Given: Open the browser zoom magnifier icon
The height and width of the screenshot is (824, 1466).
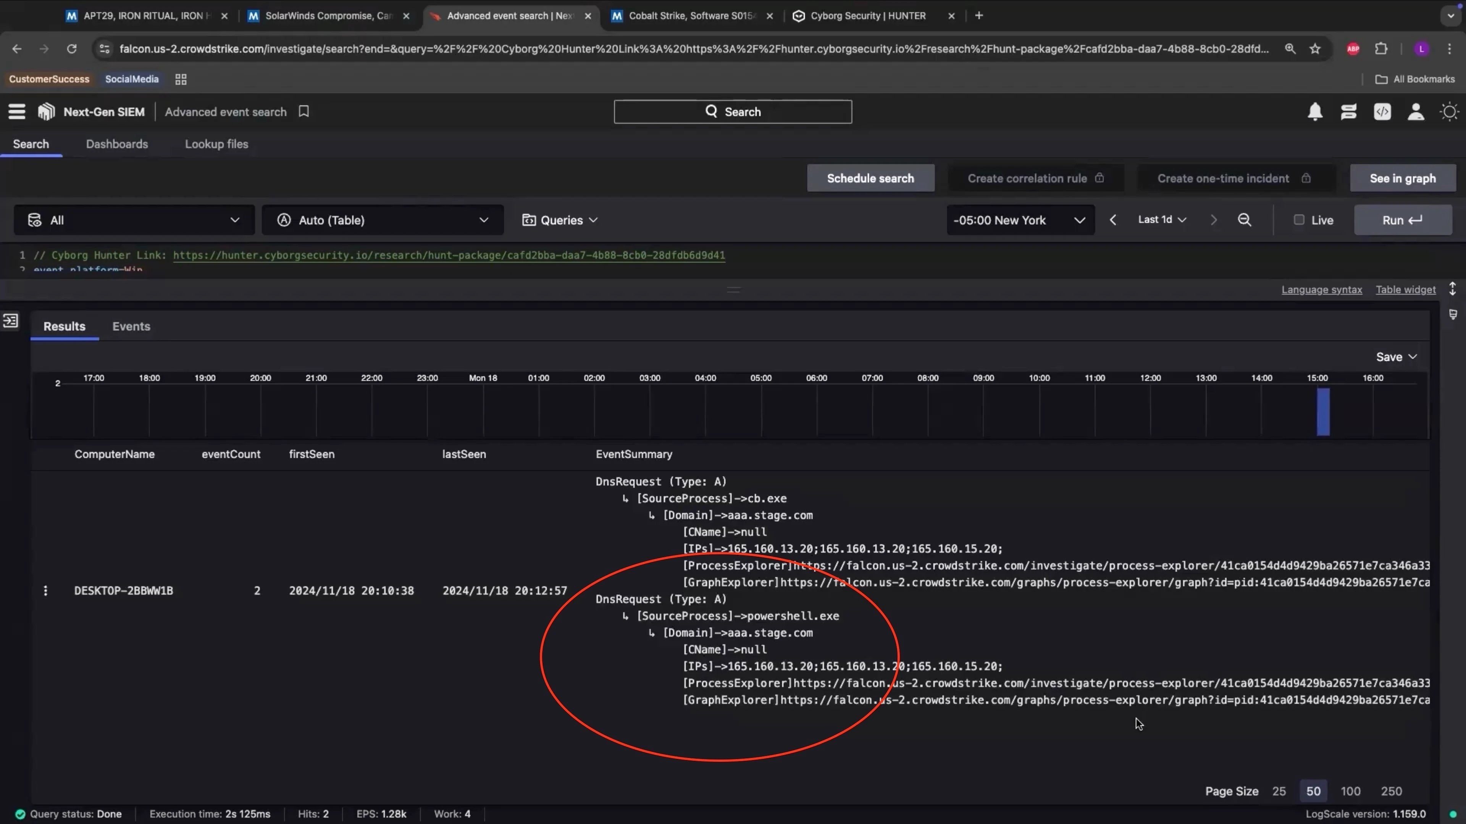Looking at the screenshot, I should click(1290, 49).
